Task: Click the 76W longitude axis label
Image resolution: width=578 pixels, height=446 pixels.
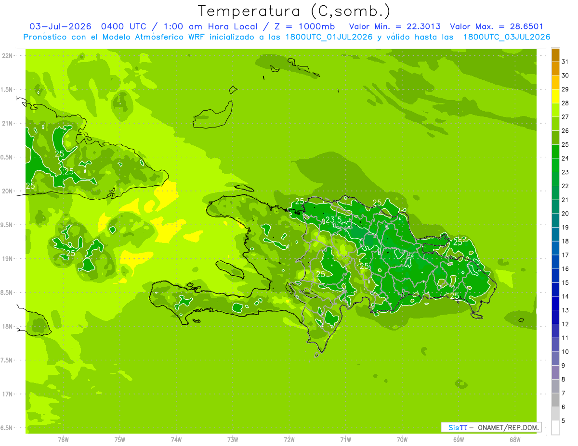Action: [63, 440]
